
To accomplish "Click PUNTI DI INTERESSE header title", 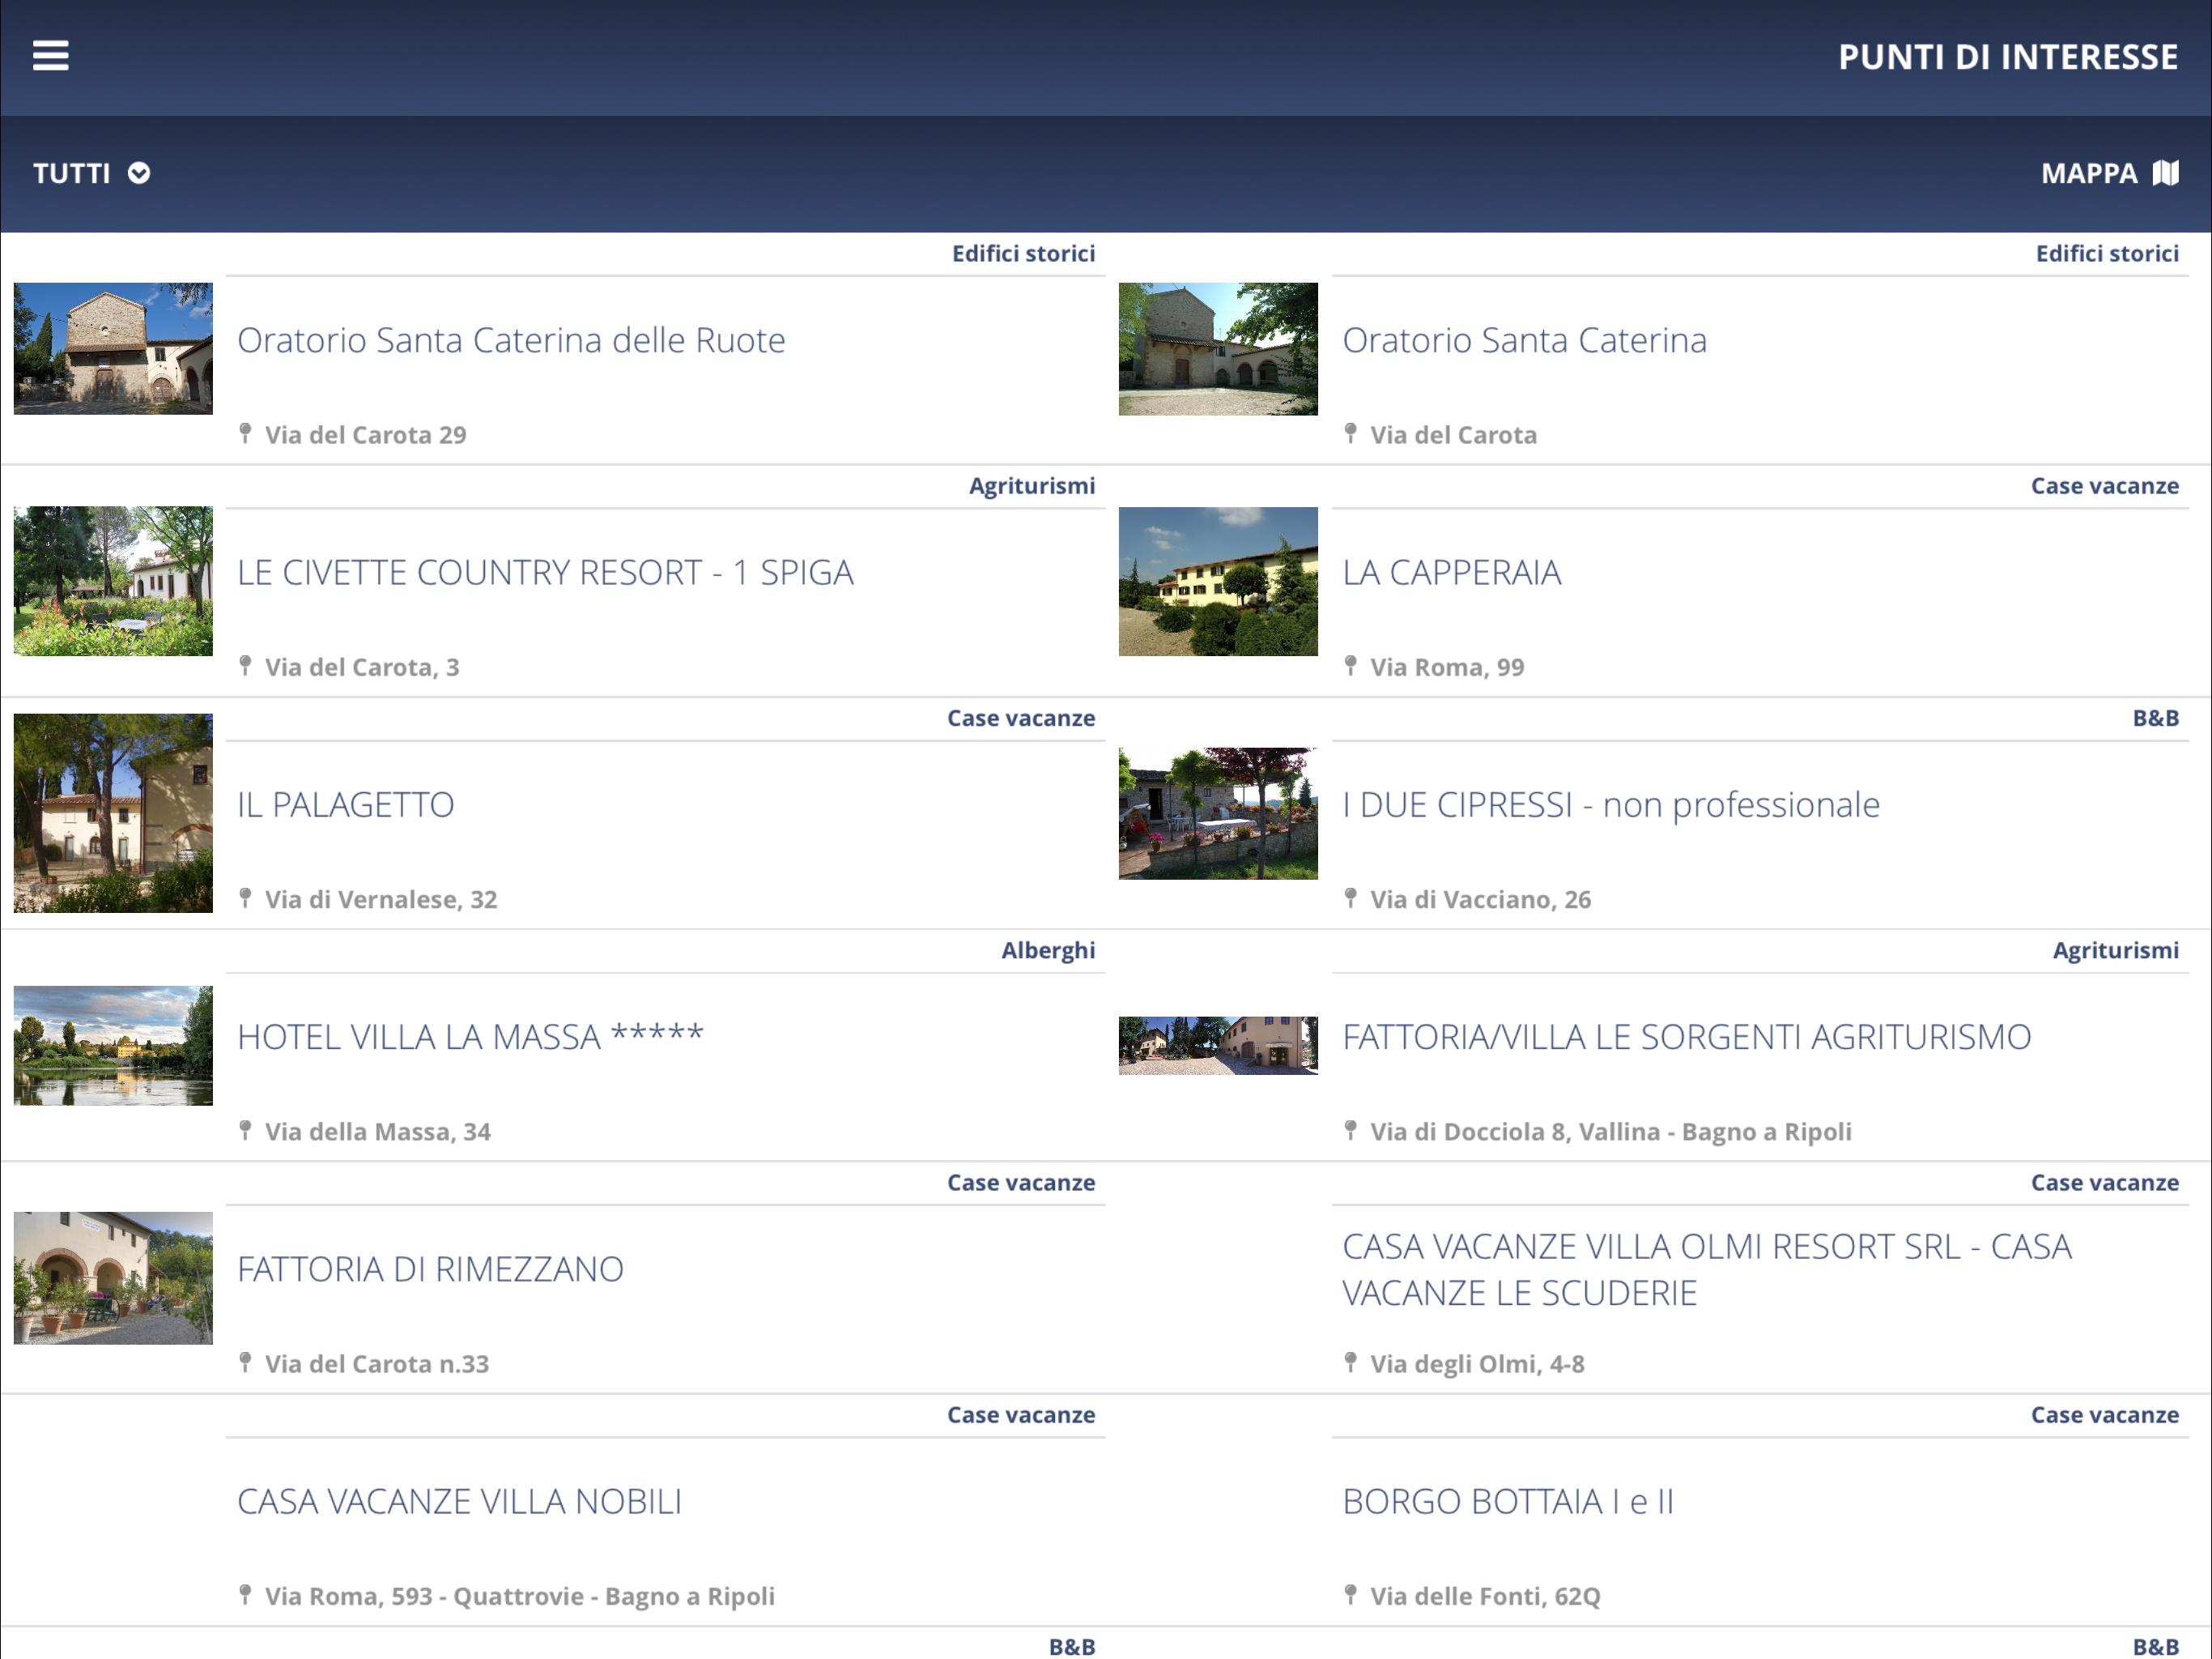I will pos(2008,57).
